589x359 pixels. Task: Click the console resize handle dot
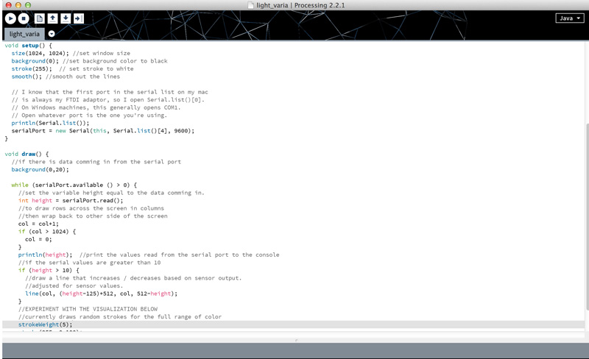pyautogui.click(x=297, y=341)
